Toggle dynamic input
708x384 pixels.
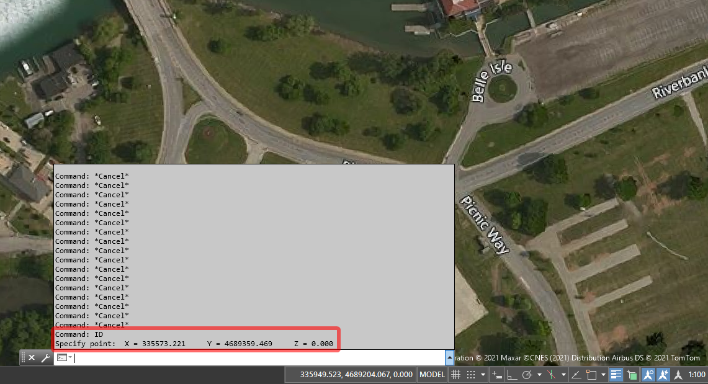[496, 375]
